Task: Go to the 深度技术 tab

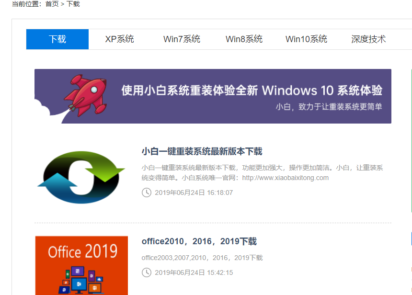Action: coord(368,39)
